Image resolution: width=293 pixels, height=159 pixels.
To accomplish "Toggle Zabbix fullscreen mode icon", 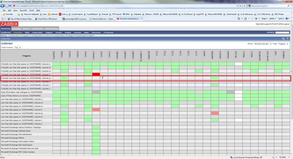I will (x=283, y=39).
